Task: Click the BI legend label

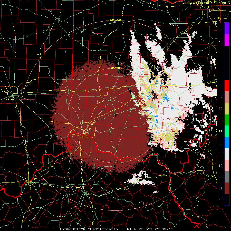Action: (x=220, y=188)
